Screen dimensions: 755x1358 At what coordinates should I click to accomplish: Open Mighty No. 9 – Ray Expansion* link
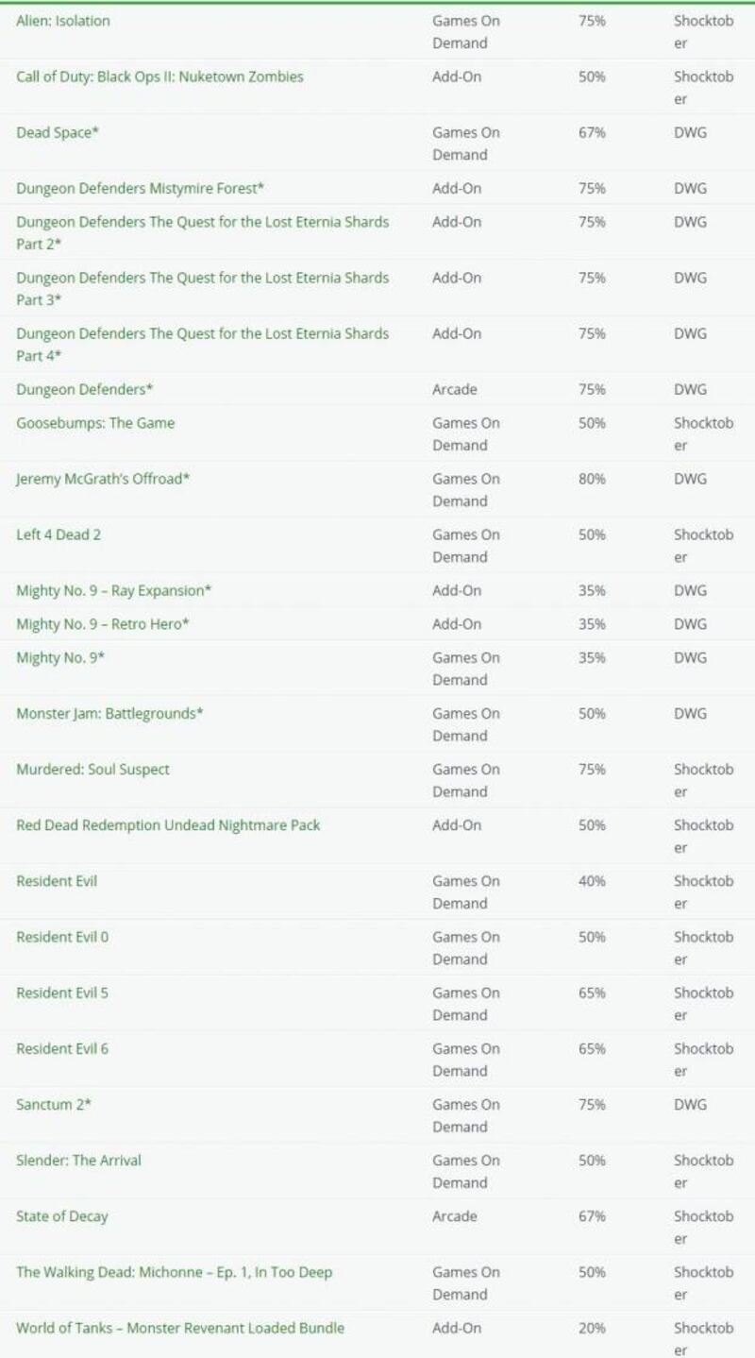[x=113, y=591]
